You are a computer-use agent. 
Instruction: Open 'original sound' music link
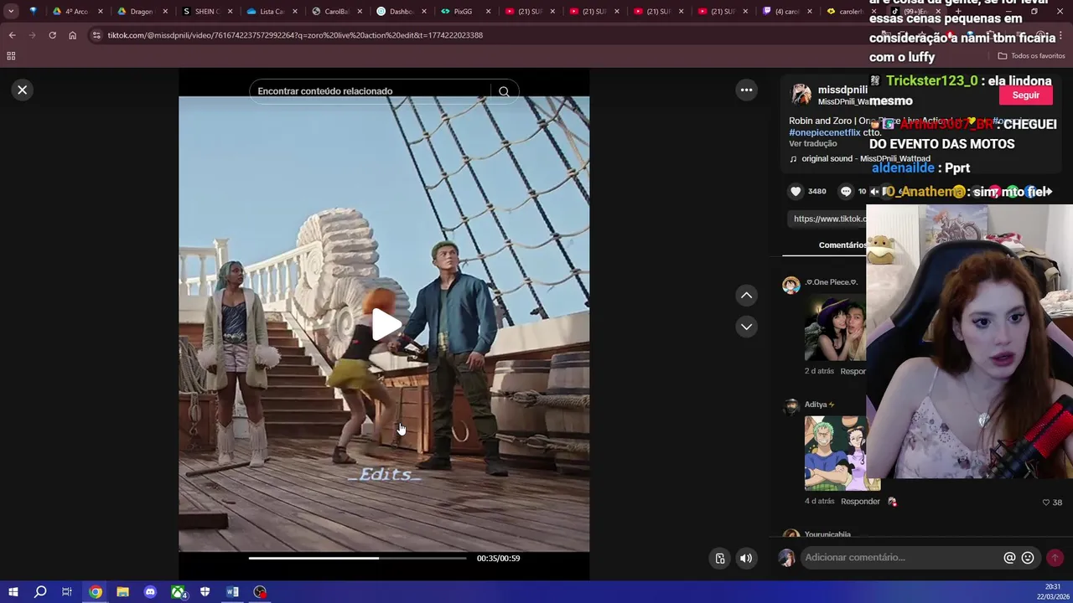coord(865,158)
